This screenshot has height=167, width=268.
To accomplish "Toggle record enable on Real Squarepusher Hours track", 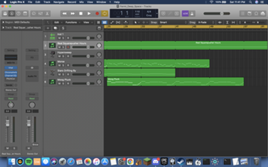I will (68, 47).
